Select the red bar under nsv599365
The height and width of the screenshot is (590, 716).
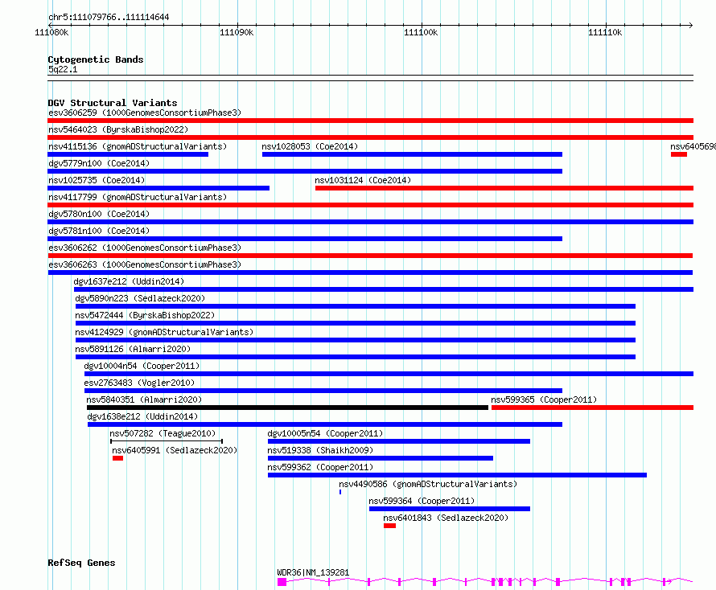click(592, 408)
